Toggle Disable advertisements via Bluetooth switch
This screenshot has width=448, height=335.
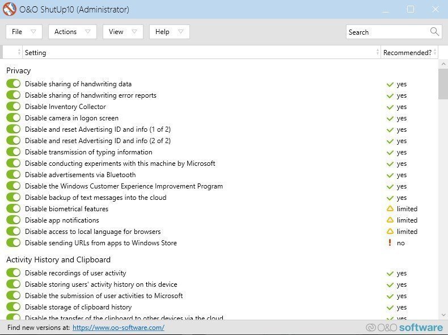pyautogui.click(x=14, y=175)
